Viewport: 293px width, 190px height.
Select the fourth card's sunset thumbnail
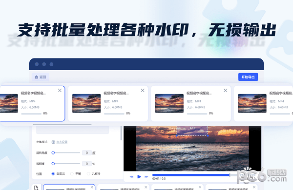pos(252,103)
